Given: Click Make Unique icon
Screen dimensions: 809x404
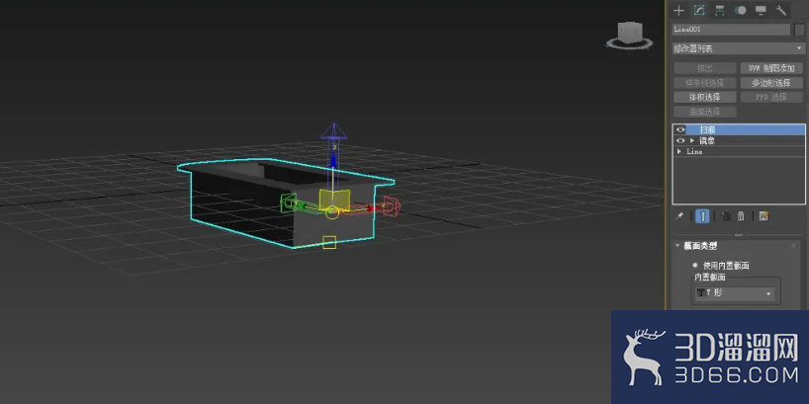Looking at the screenshot, I should coord(726,216).
